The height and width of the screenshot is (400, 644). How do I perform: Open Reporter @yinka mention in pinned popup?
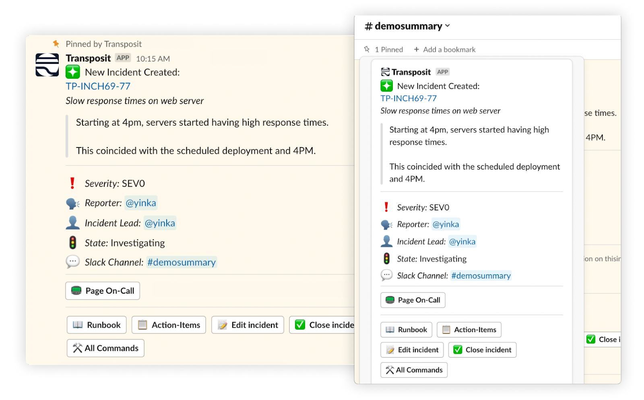tap(446, 224)
